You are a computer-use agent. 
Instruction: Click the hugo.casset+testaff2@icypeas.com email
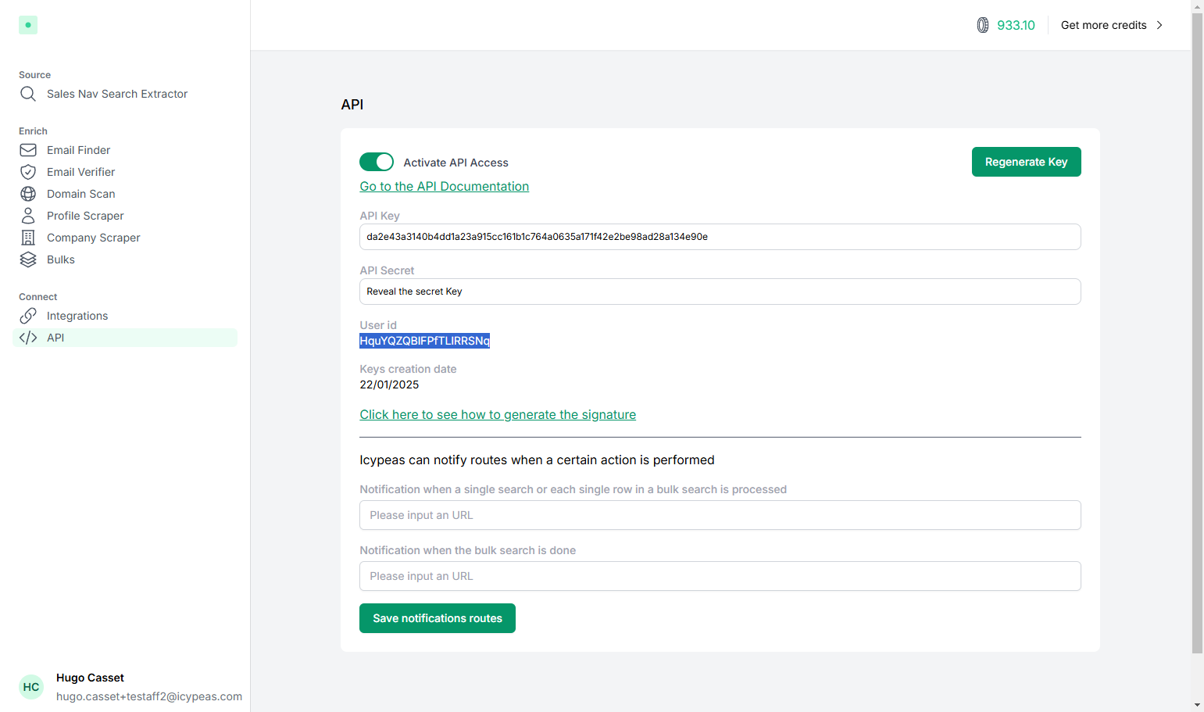(149, 696)
